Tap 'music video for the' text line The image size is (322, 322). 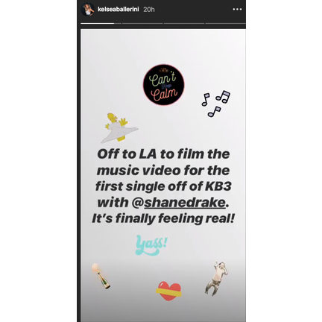(163, 171)
